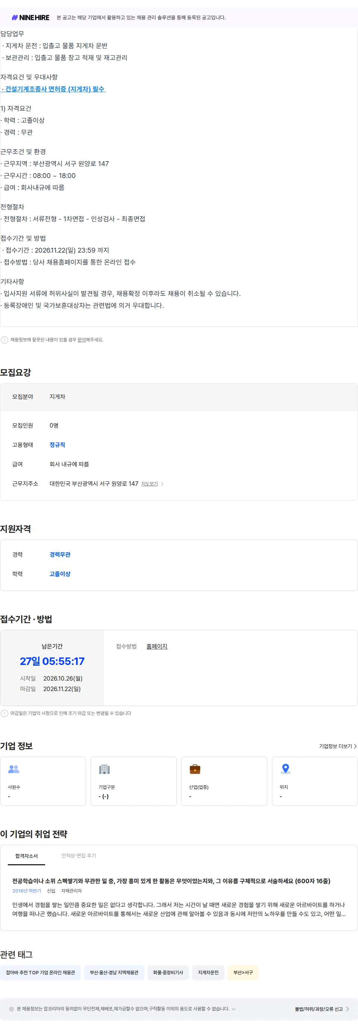Click the 지게차 recruitment field value

click(57, 397)
